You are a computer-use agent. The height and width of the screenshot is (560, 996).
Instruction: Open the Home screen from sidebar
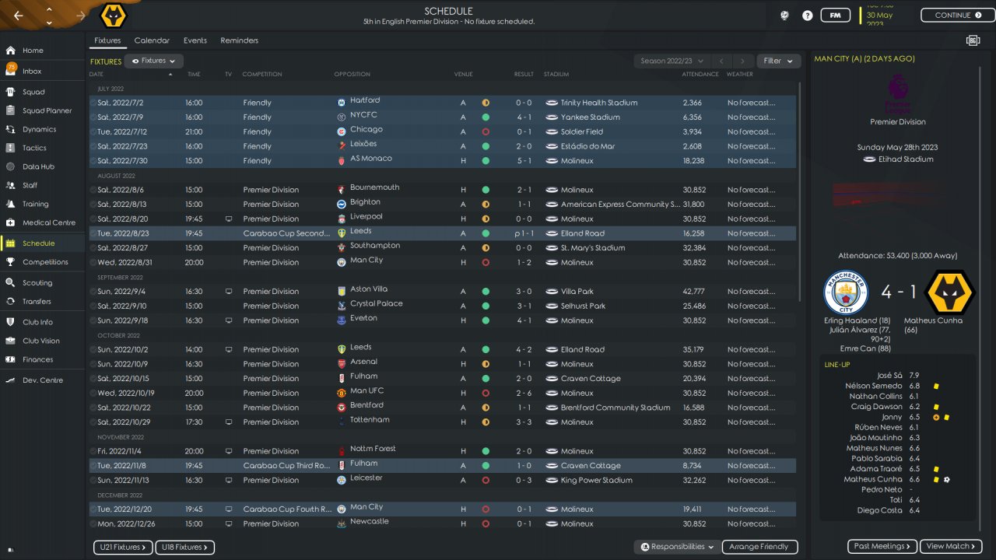click(x=33, y=51)
